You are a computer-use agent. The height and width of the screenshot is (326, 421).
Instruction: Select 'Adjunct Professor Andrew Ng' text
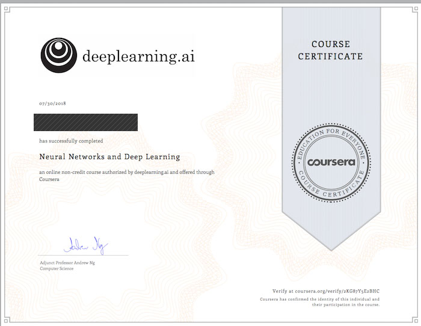67,263
